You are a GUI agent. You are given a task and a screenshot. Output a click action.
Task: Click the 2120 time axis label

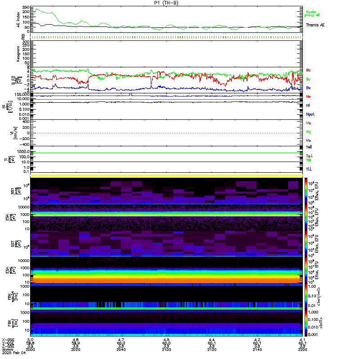click(x=212, y=350)
